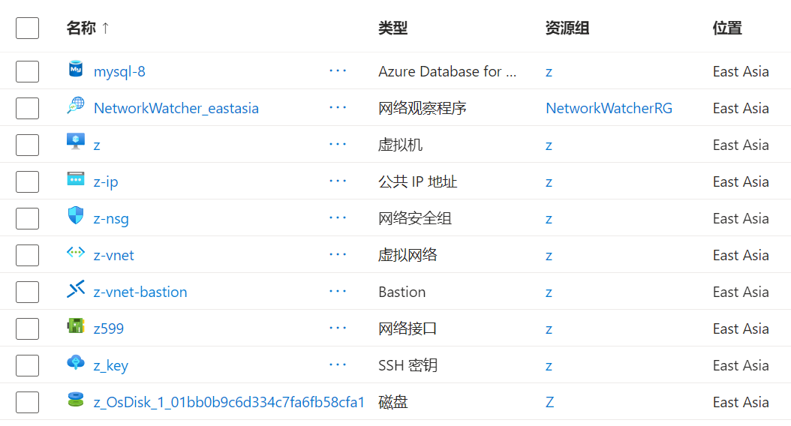
Task: Select the checkbox for virtual machine z
Action: pos(27,145)
